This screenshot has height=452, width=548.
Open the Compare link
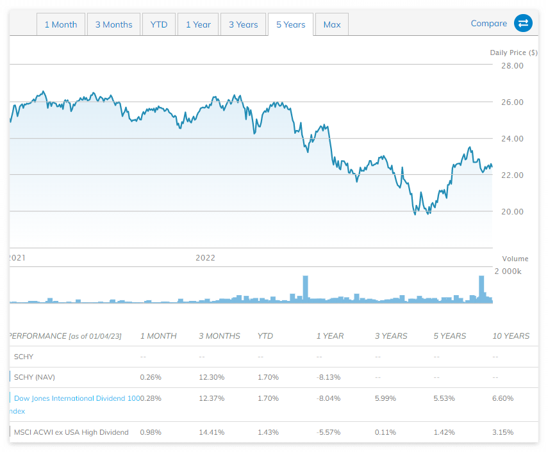488,24
